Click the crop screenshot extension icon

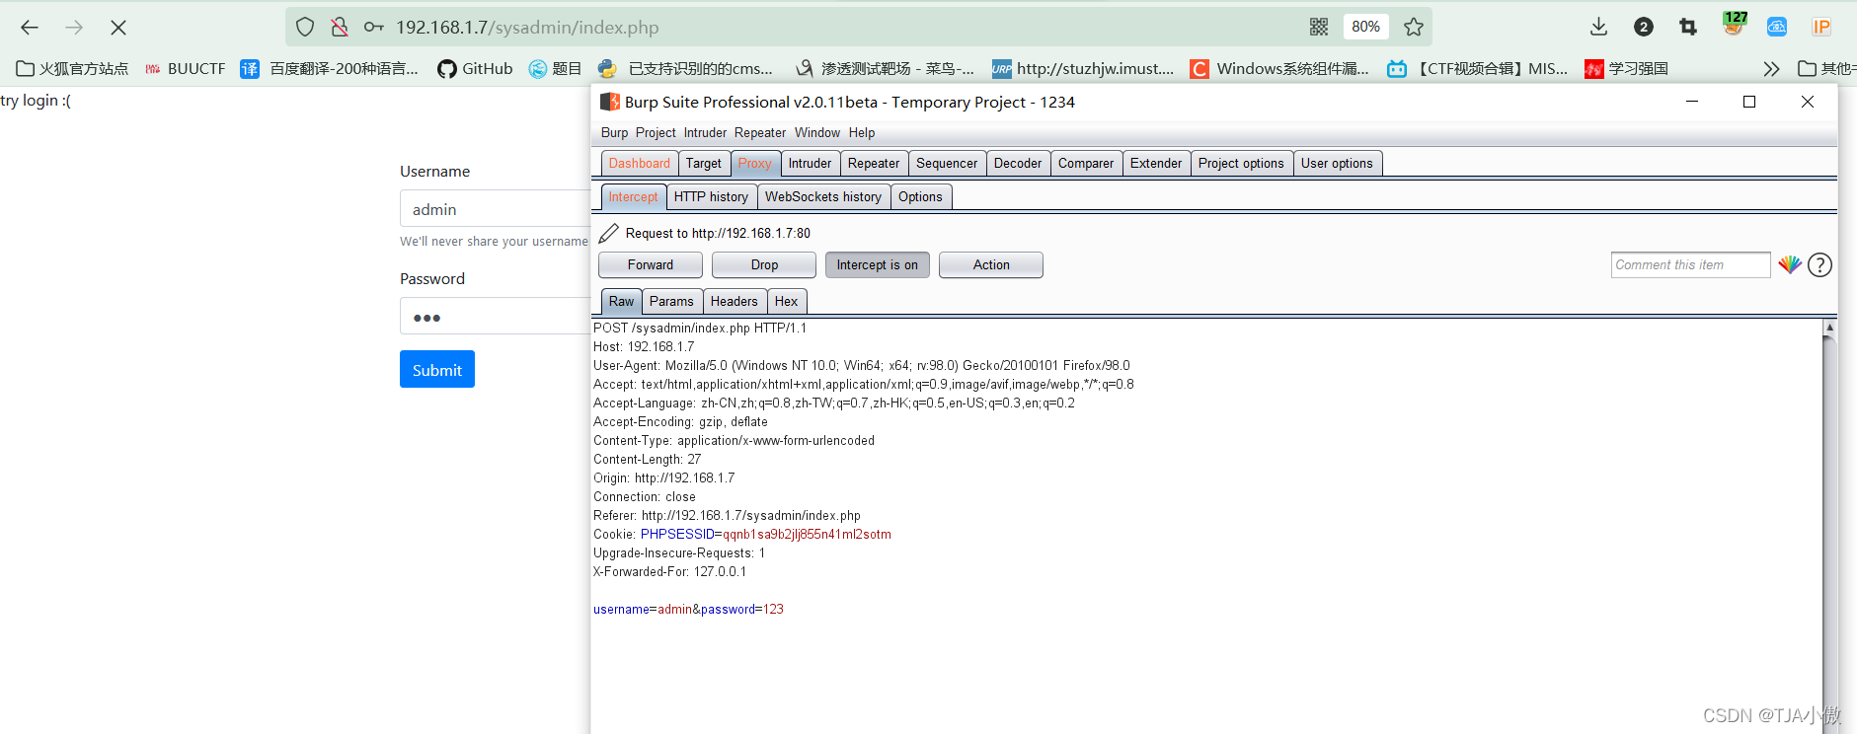point(1688,28)
